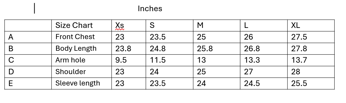This screenshot has height=103, width=346.
Task: Select the Shoulder label cell
Action: 82,72
